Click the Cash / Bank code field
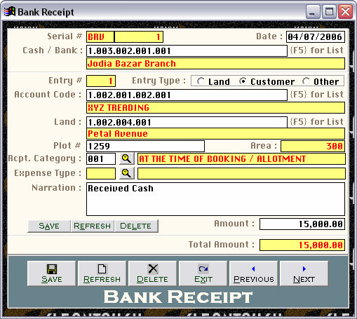Screen dimensions: 357x319 coord(187,50)
